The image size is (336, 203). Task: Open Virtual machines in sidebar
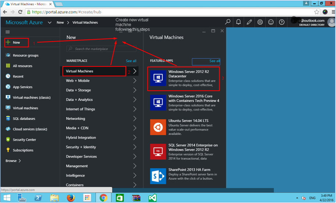tap(25, 108)
